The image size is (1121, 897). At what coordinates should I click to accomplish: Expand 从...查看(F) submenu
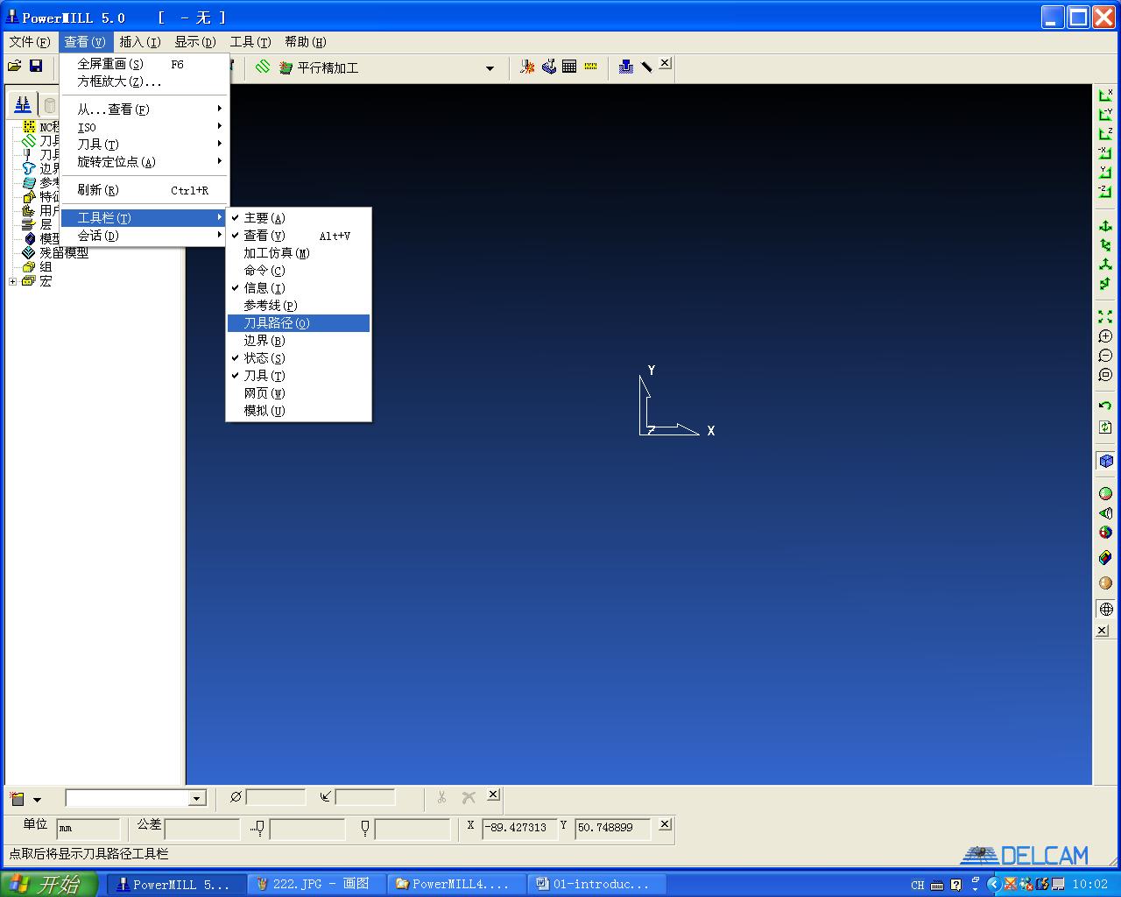pyautogui.click(x=145, y=109)
